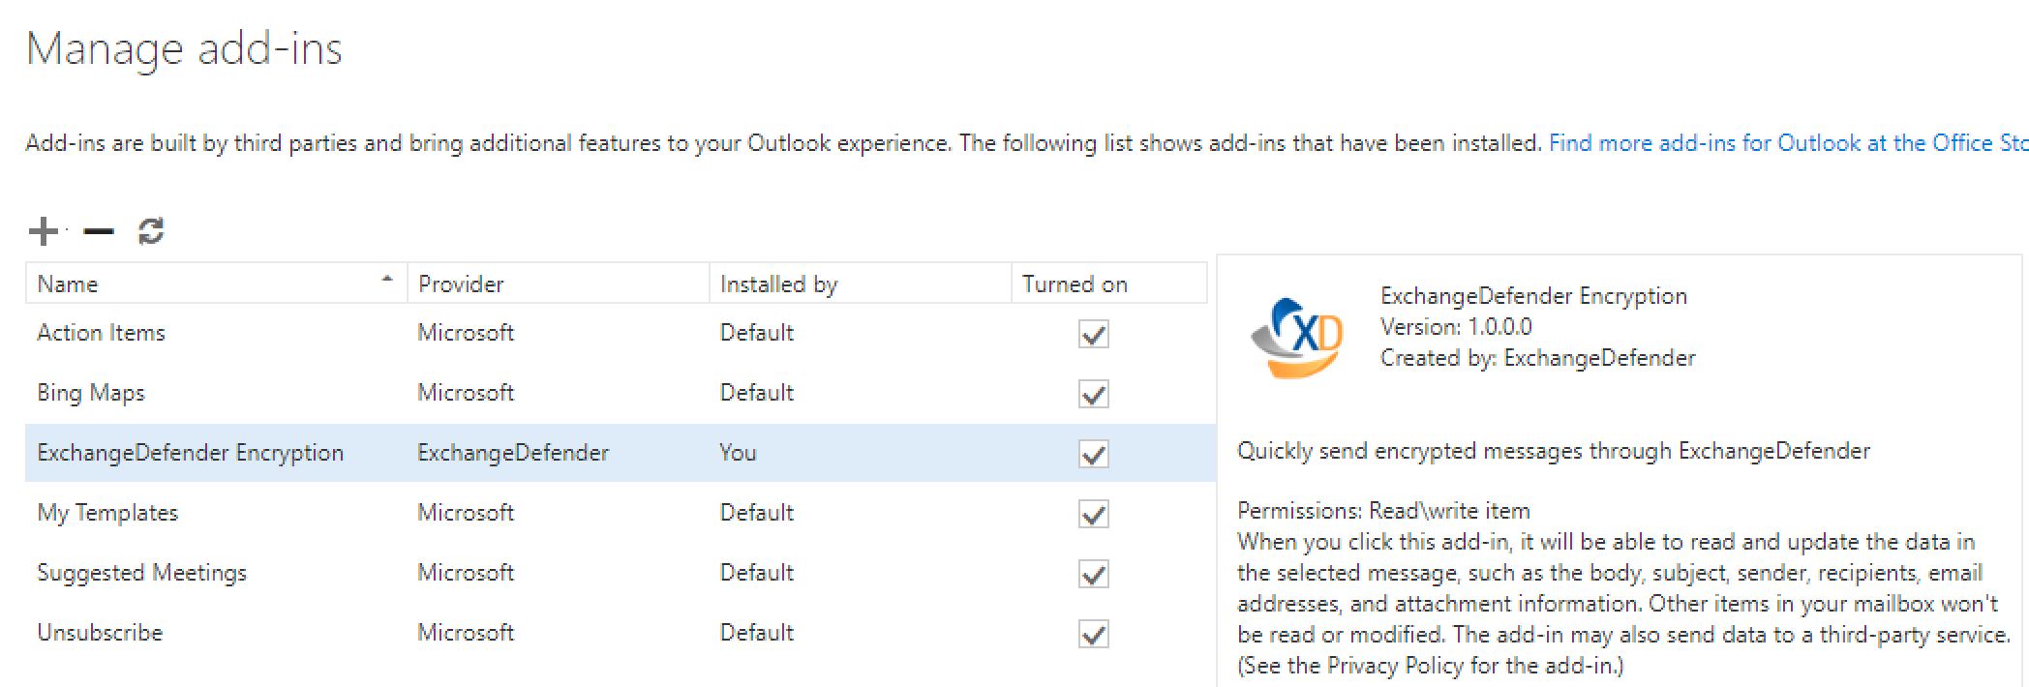
Task: Select the My Templates add-in row
Action: point(107,513)
